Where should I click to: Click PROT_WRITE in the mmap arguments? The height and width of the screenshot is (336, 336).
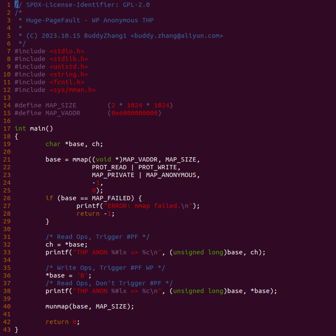[x=158, y=167]
